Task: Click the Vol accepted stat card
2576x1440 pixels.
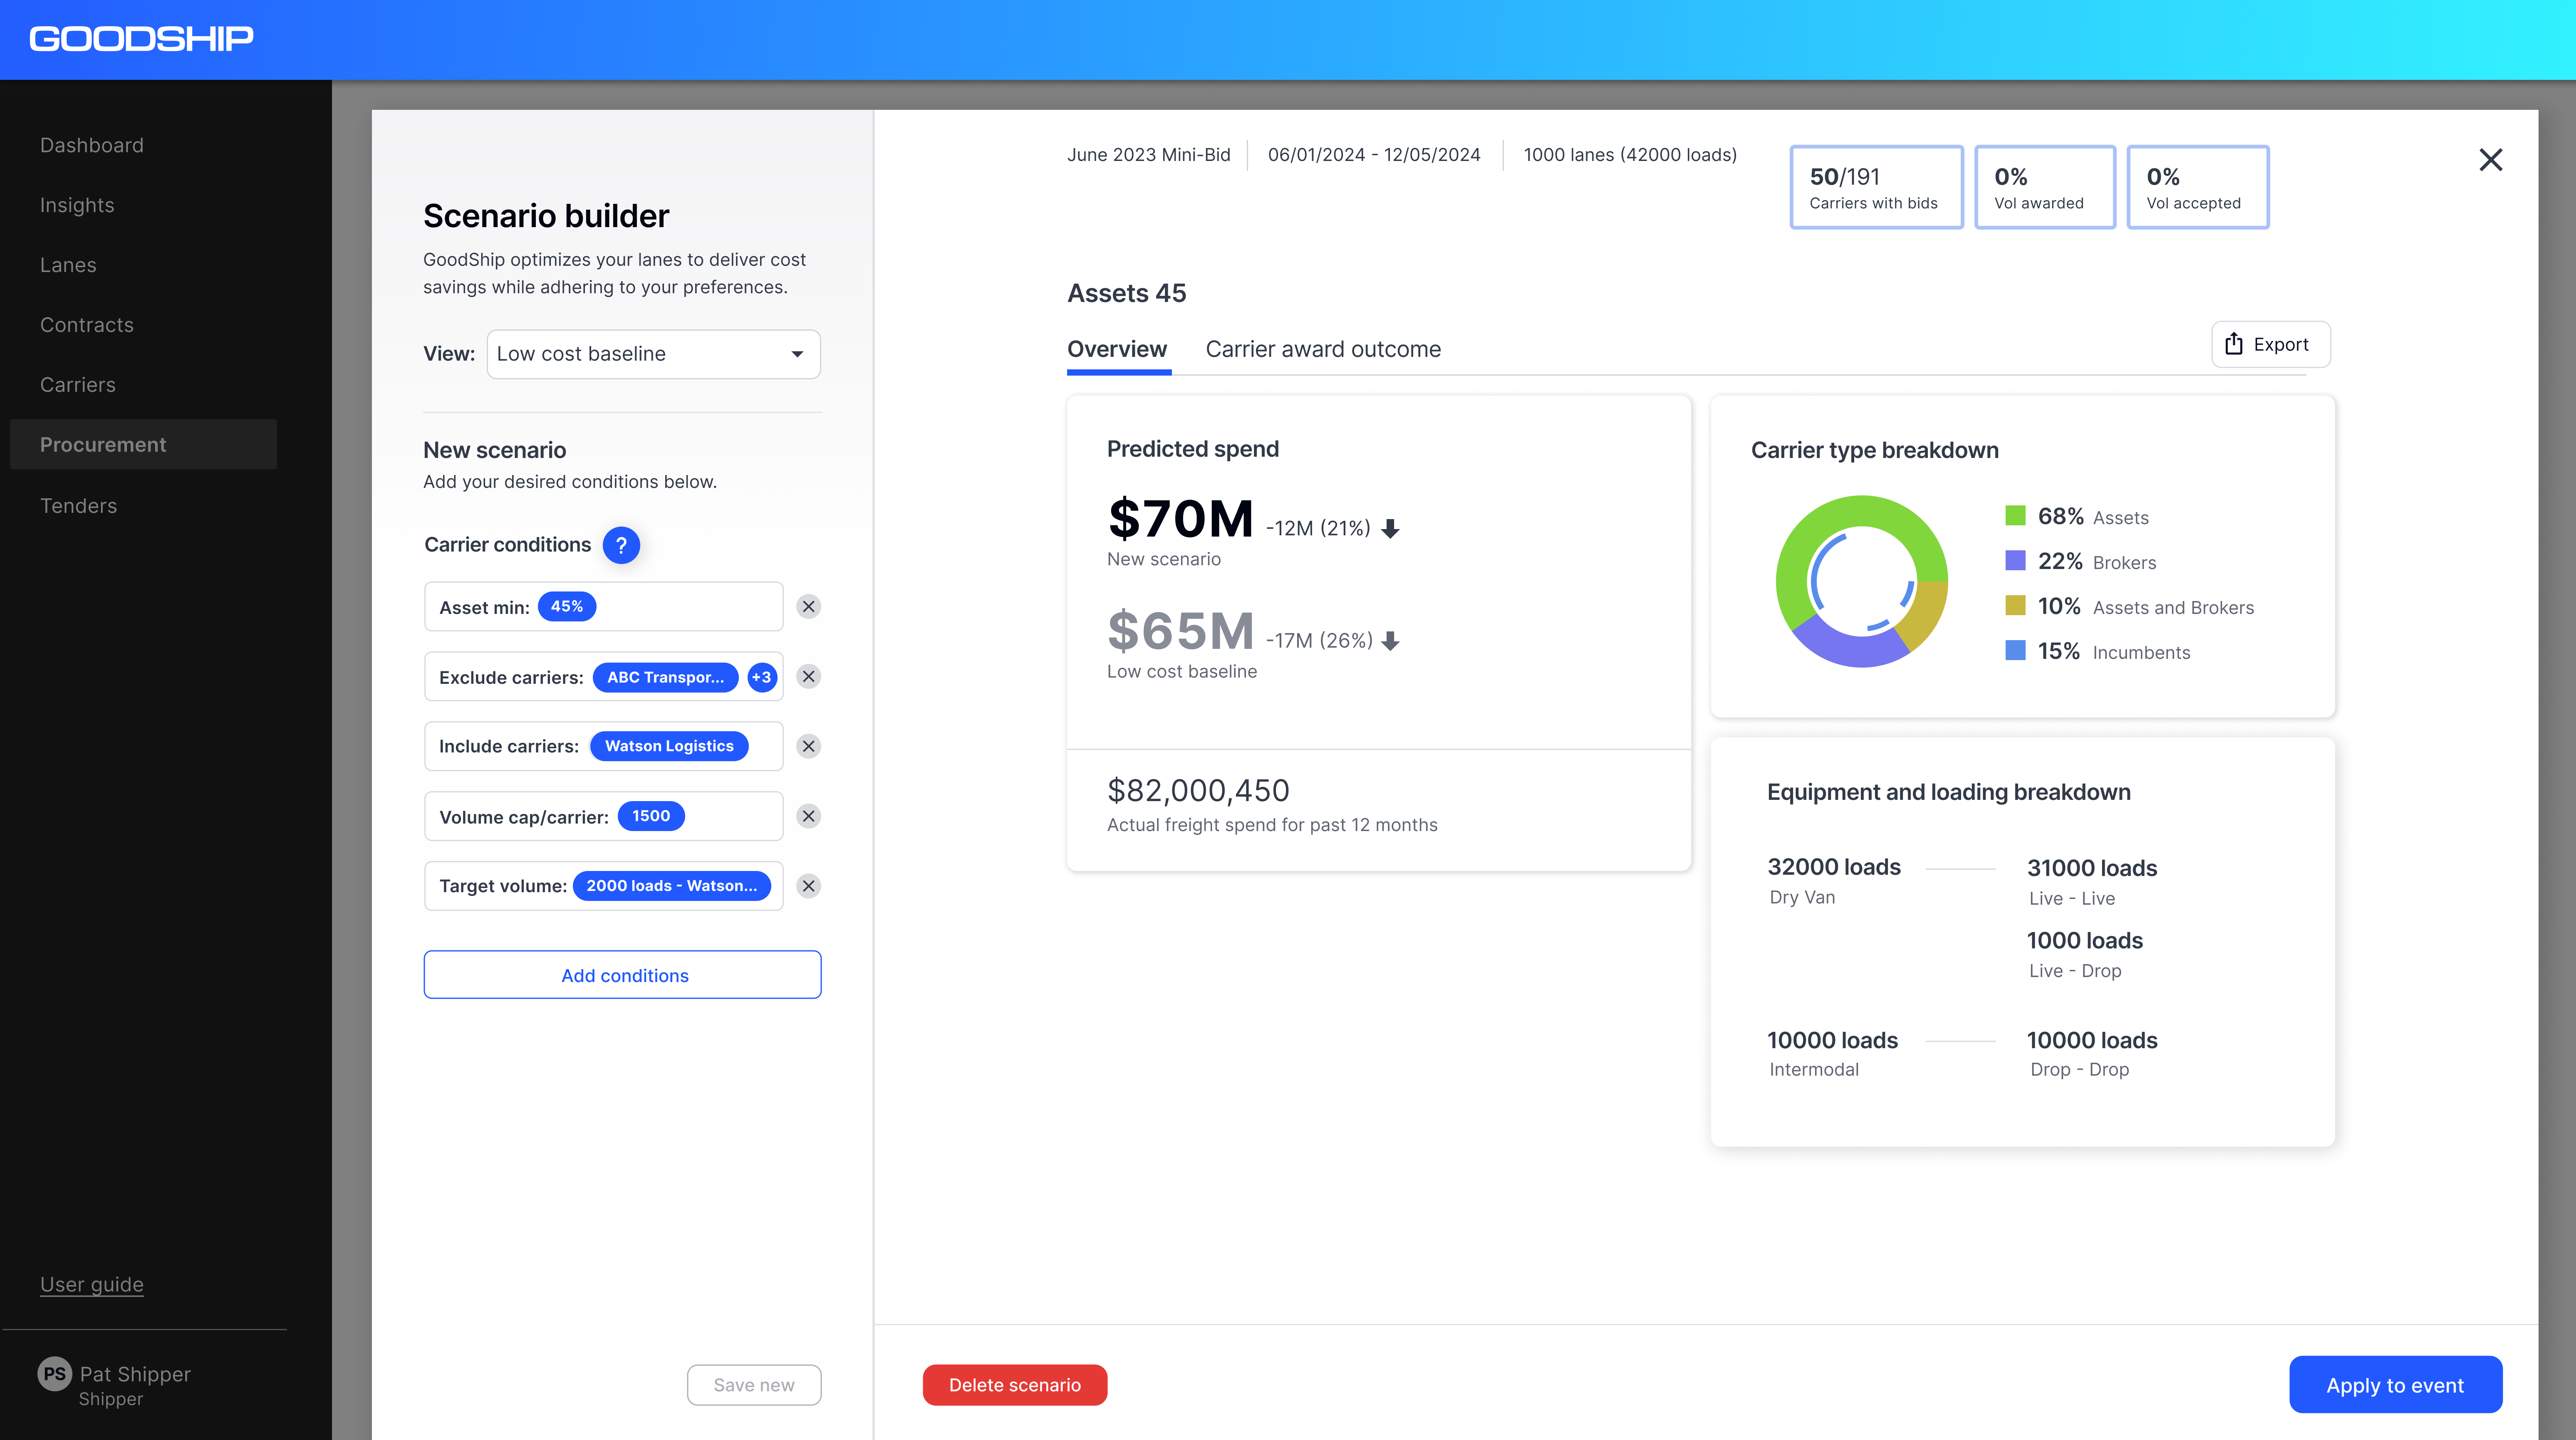Action: coord(2198,188)
